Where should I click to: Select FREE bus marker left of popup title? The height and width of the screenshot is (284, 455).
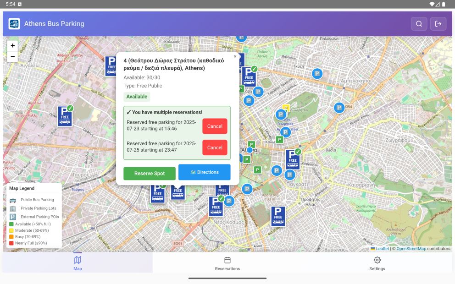(111, 66)
